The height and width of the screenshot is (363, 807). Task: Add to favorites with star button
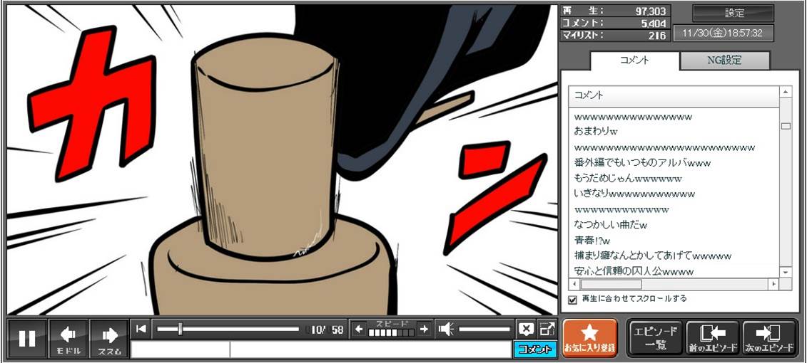(x=589, y=338)
